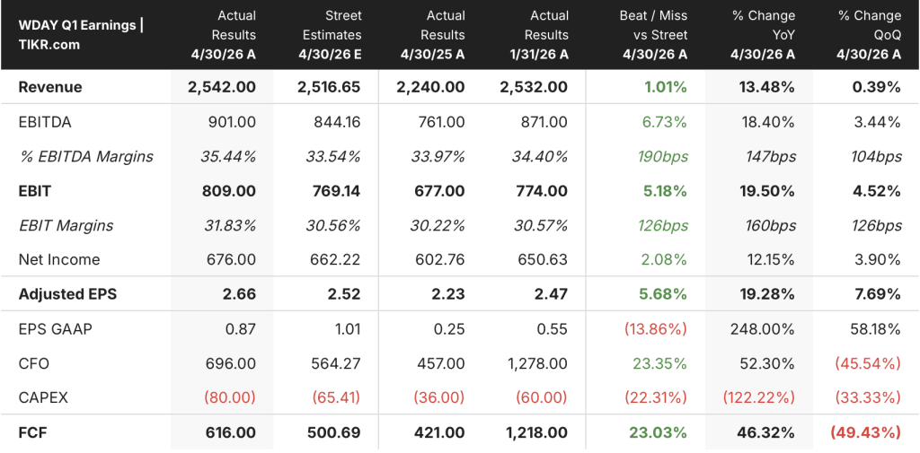Click EBITDA margin YoY 147bps
This screenshot has height=453, width=920.
pos(769,156)
